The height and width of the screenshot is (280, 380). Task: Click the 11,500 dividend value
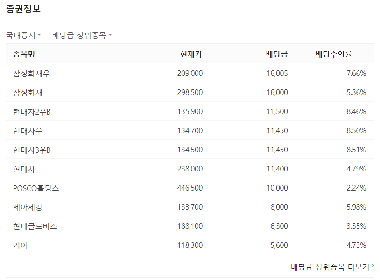277,111
